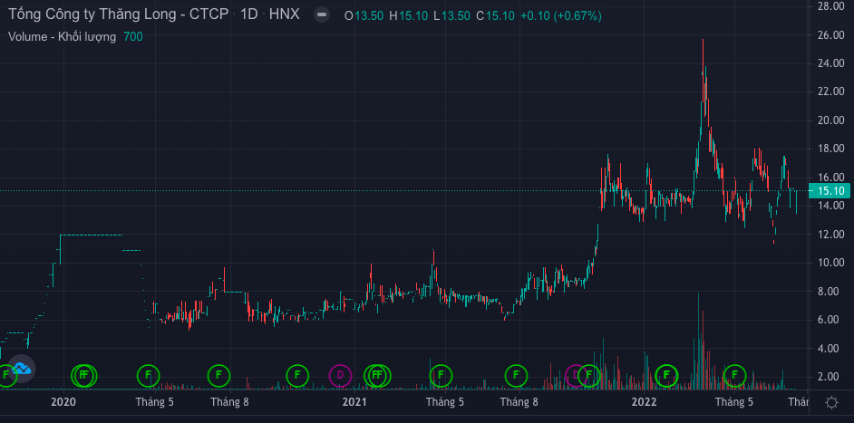Screen dimensions: 854x423
Task: Click the volume value 700 in the legend
Action: (132, 36)
